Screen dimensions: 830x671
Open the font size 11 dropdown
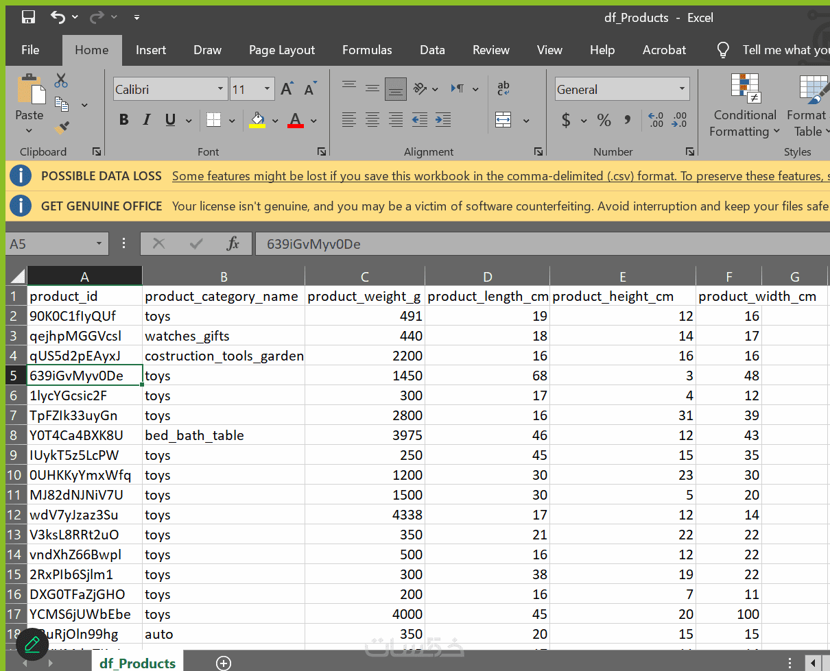pyautogui.click(x=267, y=89)
